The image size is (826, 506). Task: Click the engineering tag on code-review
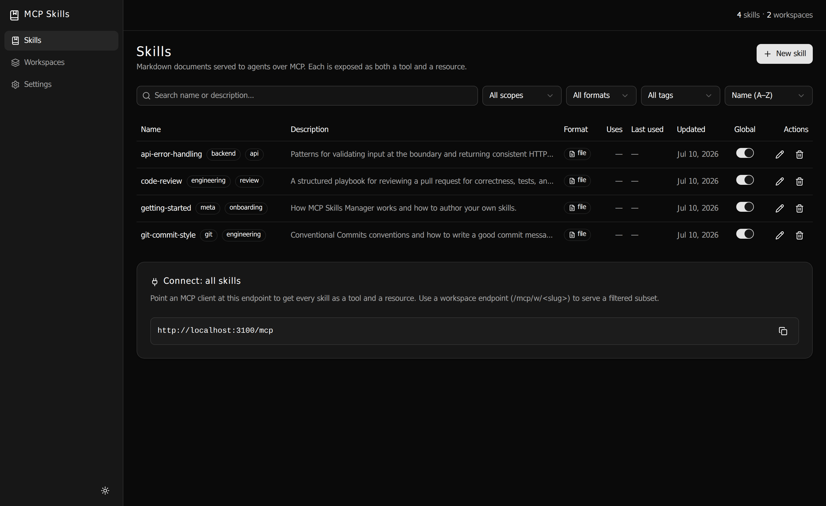[x=208, y=181]
